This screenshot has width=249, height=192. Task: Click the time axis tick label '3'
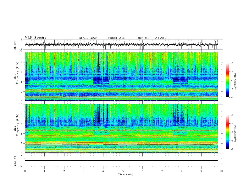click(x=84, y=171)
